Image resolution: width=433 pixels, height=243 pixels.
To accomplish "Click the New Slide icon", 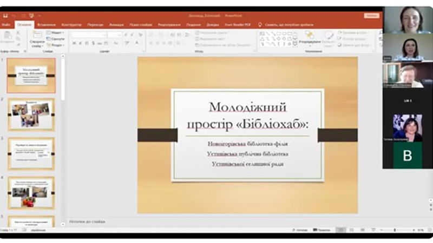I will [37, 37].
